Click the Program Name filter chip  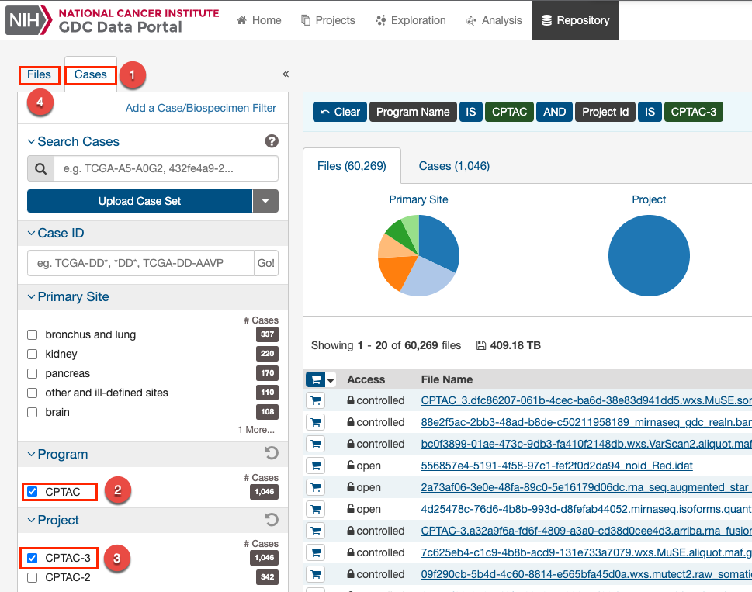tap(413, 112)
